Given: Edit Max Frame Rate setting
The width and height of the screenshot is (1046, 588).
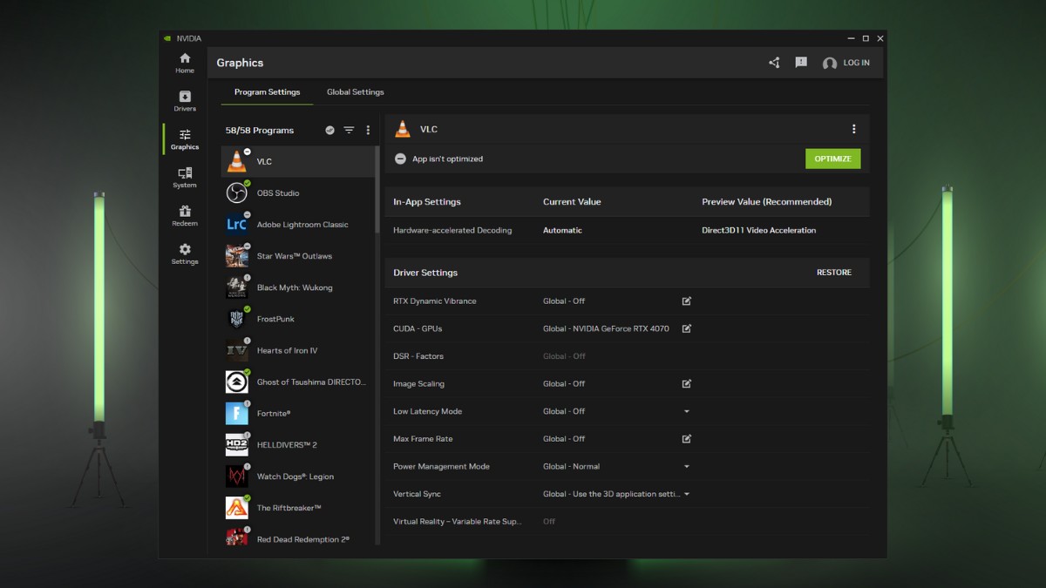Looking at the screenshot, I should click(x=687, y=439).
